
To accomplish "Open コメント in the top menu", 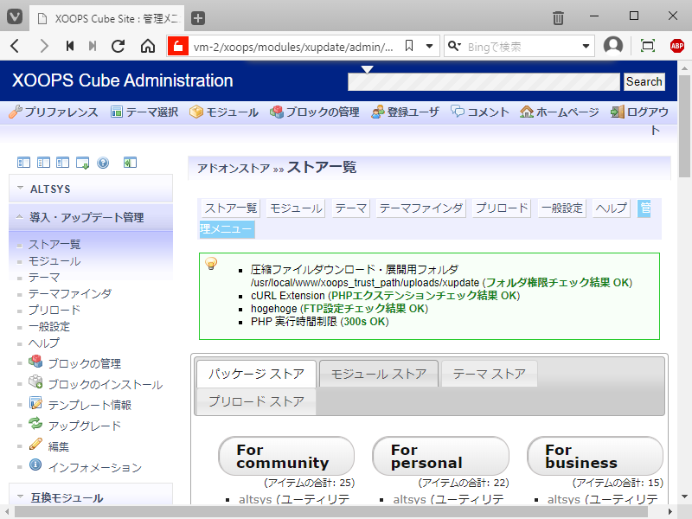I will click(480, 112).
